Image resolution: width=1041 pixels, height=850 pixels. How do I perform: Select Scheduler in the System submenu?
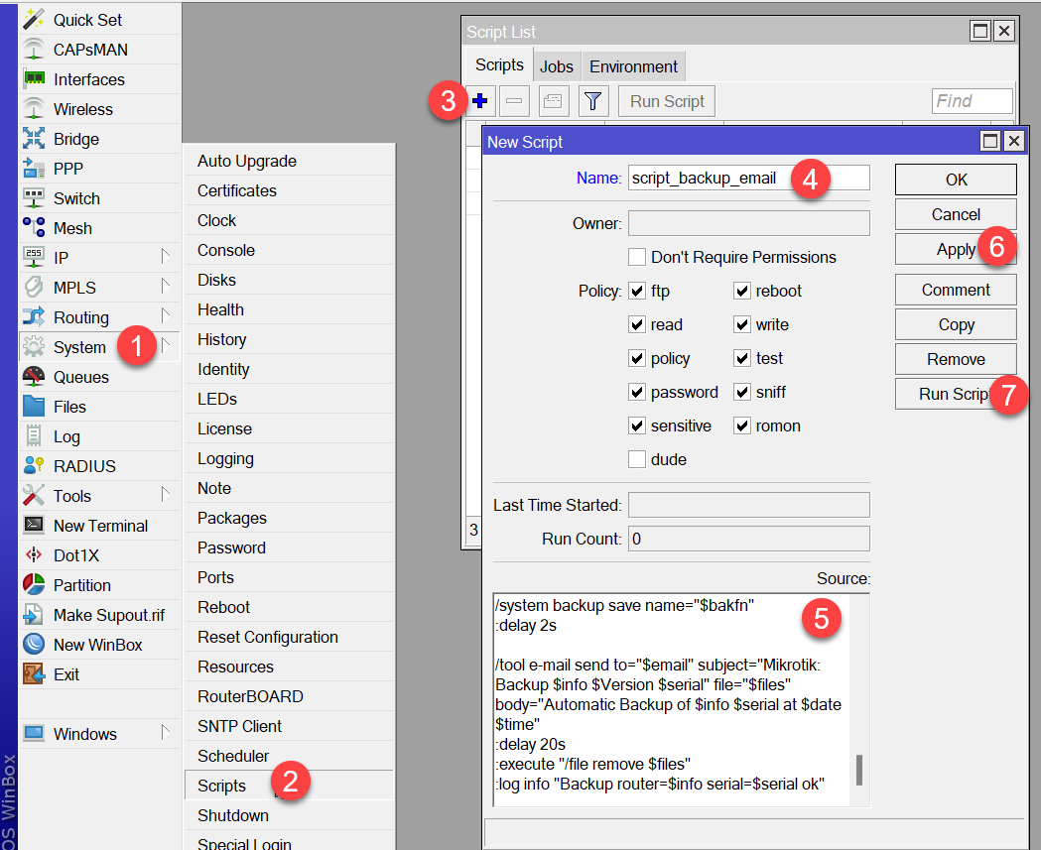click(x=233, y=756)
